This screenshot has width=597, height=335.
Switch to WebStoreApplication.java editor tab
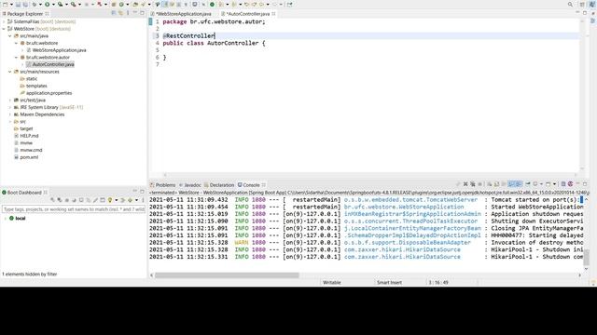pos(184,14)
